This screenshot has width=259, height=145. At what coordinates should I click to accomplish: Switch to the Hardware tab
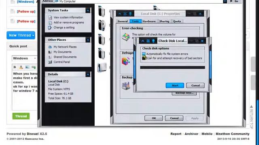[149, 21]
